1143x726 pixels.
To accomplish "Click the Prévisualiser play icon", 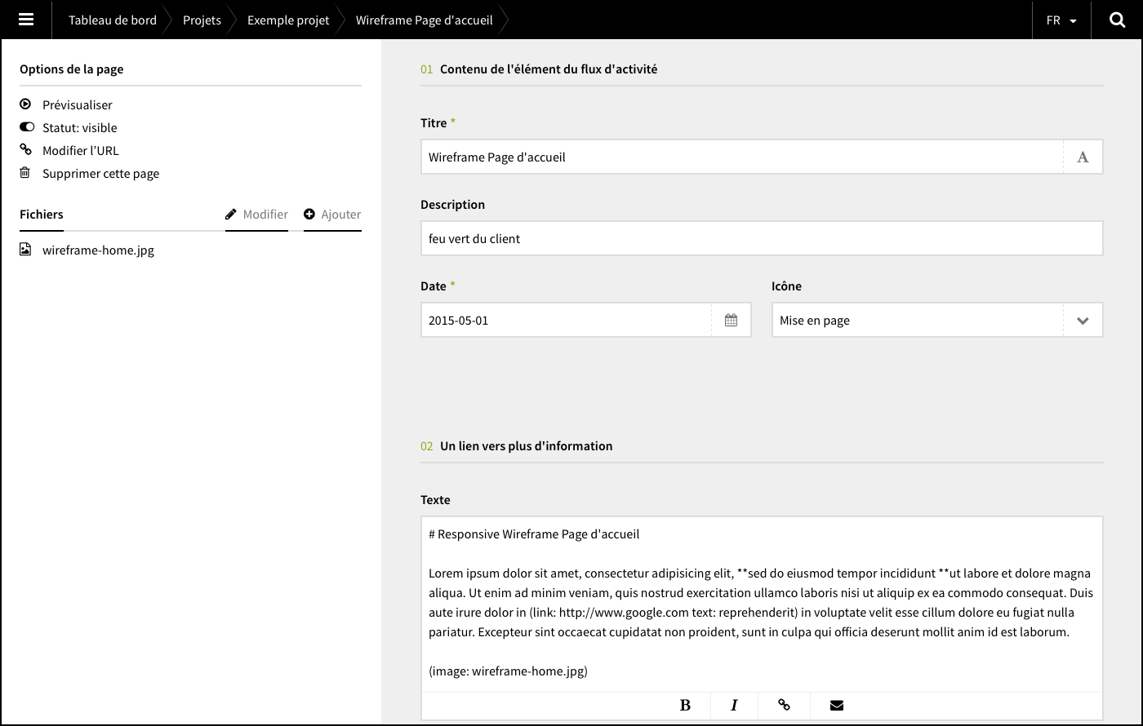I will point(25,104).
